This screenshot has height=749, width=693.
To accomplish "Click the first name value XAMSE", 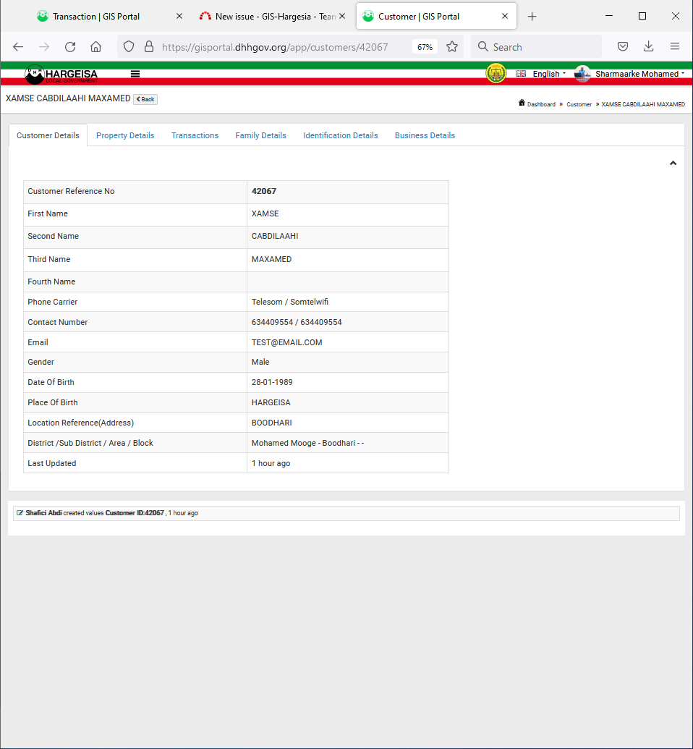I will tap(265, 213).
